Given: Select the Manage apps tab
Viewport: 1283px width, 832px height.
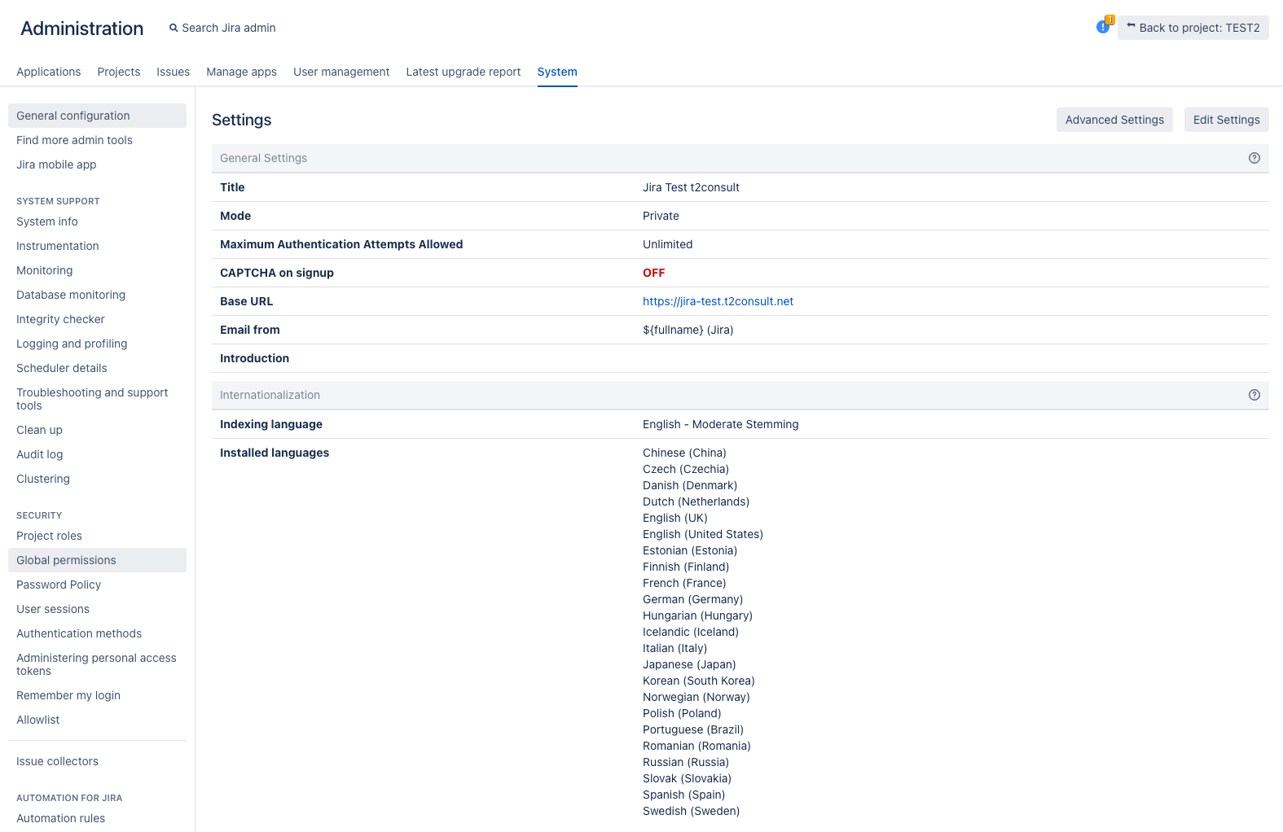Looking at the screenshot, I should [x=241, y=72].
